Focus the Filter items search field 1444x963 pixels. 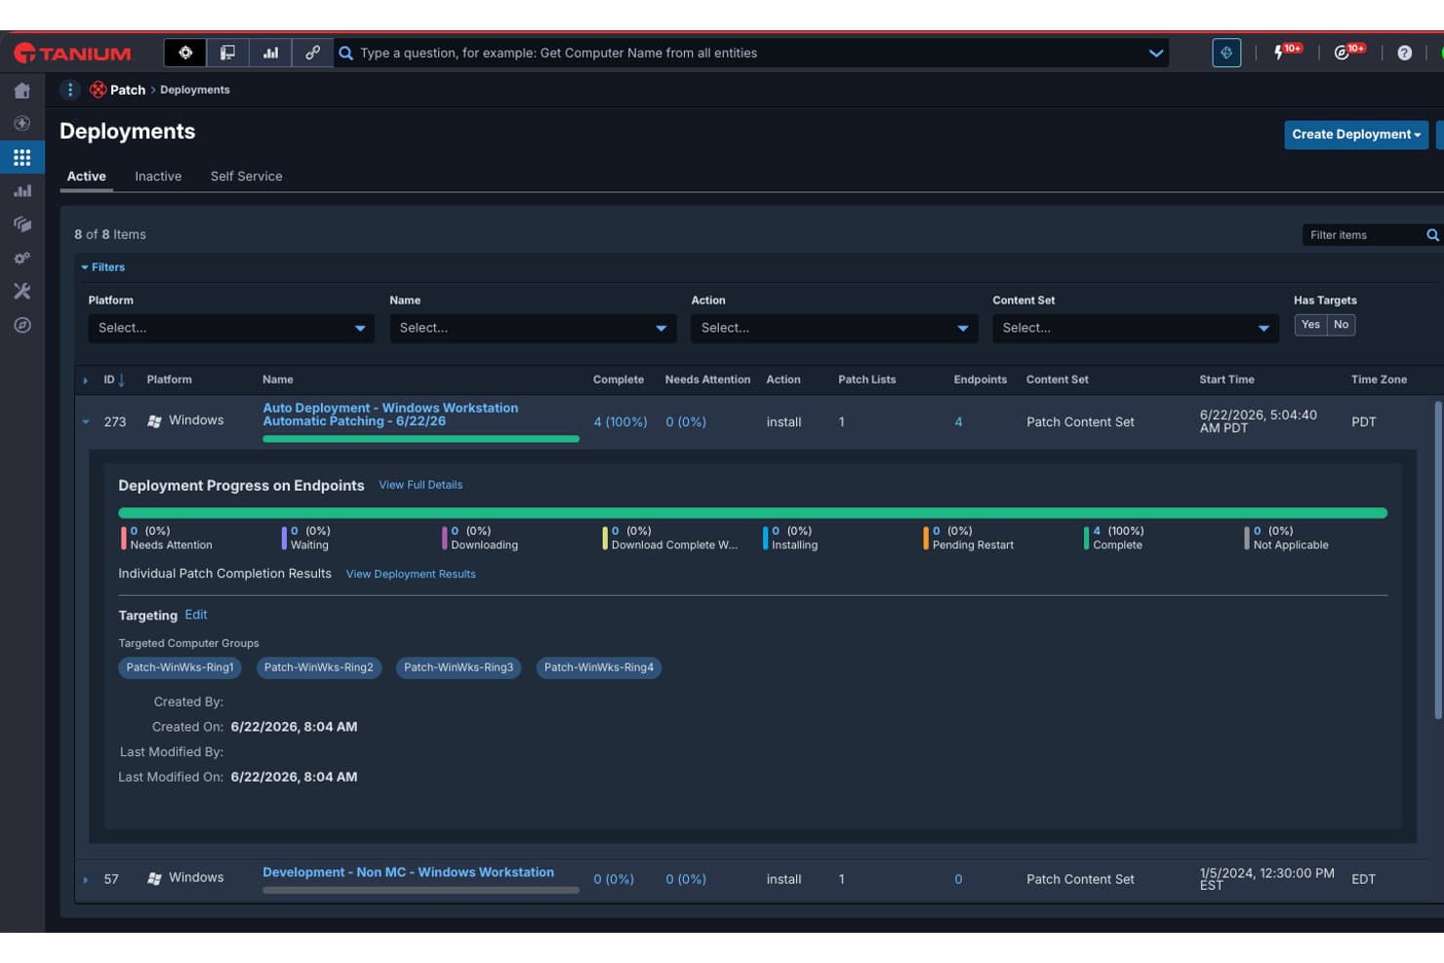pos(1365,235)
